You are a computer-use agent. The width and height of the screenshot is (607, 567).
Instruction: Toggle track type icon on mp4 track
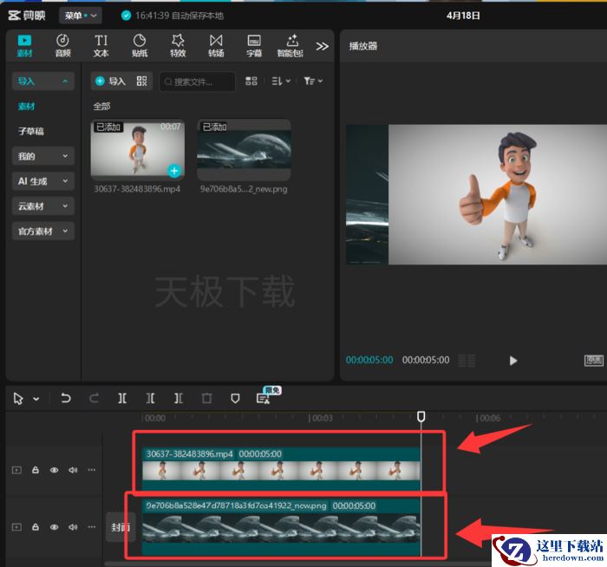(16, 470)
